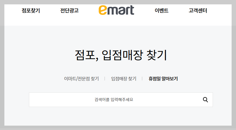
Task: Open the 고객센터 menu
Action: [198, 10]
